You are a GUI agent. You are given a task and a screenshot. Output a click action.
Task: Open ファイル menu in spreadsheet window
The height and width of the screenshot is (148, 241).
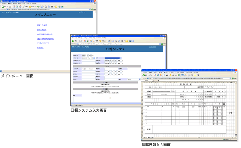point(145,72)
